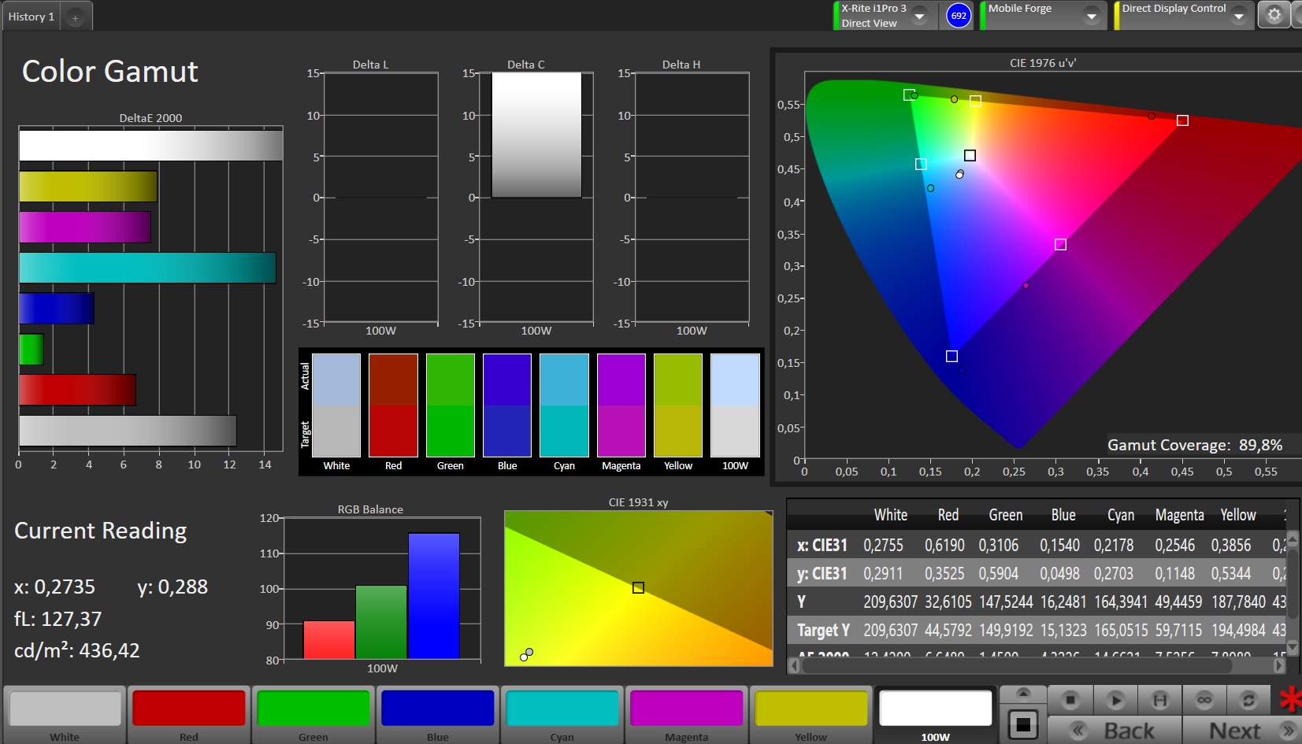Expand the X-Rite i1Pro 3 meter dropdown
Screen dimensions: 1302x744
[x=919, y=16]
